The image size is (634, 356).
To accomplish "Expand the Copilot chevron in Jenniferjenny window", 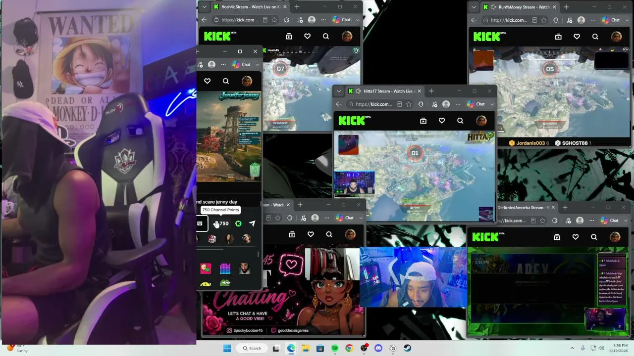I will coord(258,65).
